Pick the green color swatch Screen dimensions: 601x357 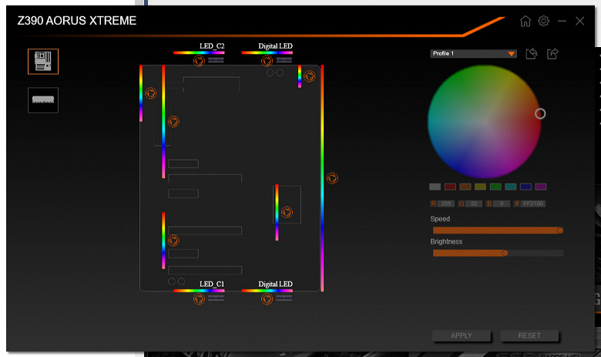(495, 187)
